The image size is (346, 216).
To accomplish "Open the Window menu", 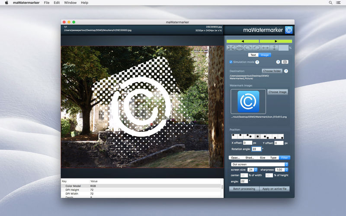I will [x=70, y=3].
